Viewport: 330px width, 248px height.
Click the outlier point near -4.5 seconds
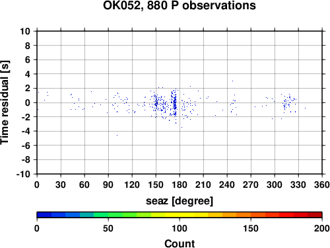click(x=117, y=135)
